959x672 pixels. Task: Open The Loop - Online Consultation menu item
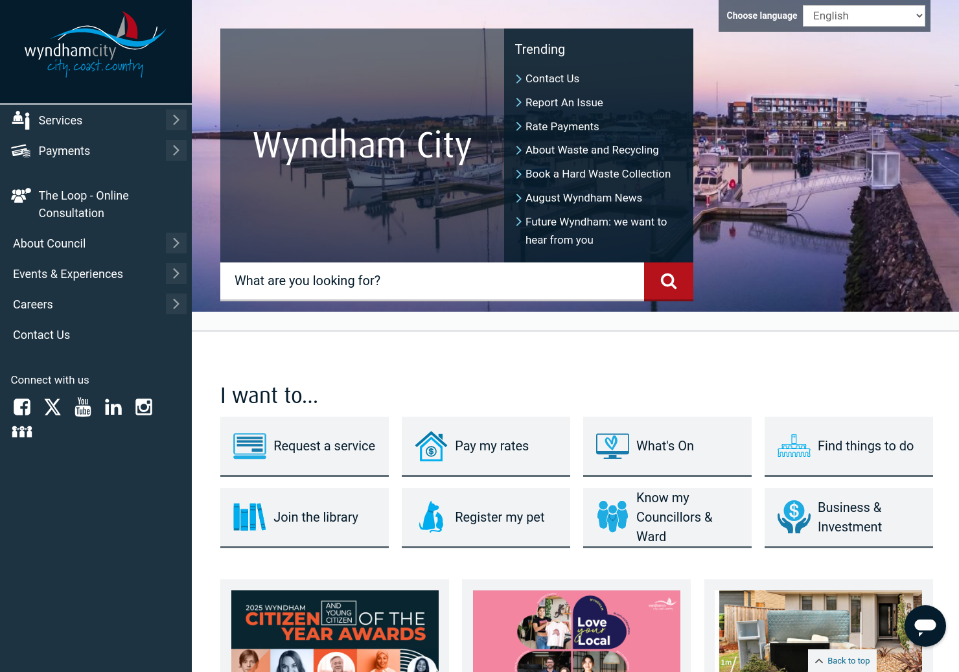(x=84, y=204)
